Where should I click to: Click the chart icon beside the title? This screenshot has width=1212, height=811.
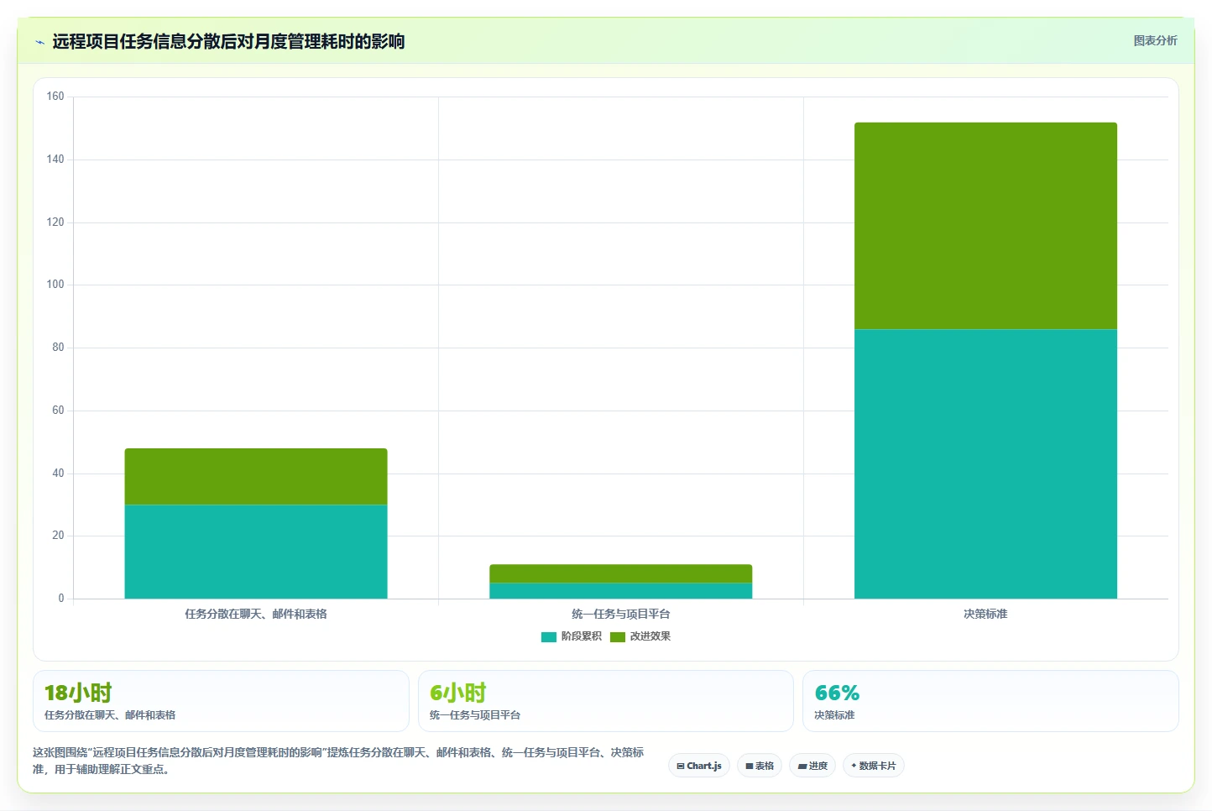pos(39,42)
